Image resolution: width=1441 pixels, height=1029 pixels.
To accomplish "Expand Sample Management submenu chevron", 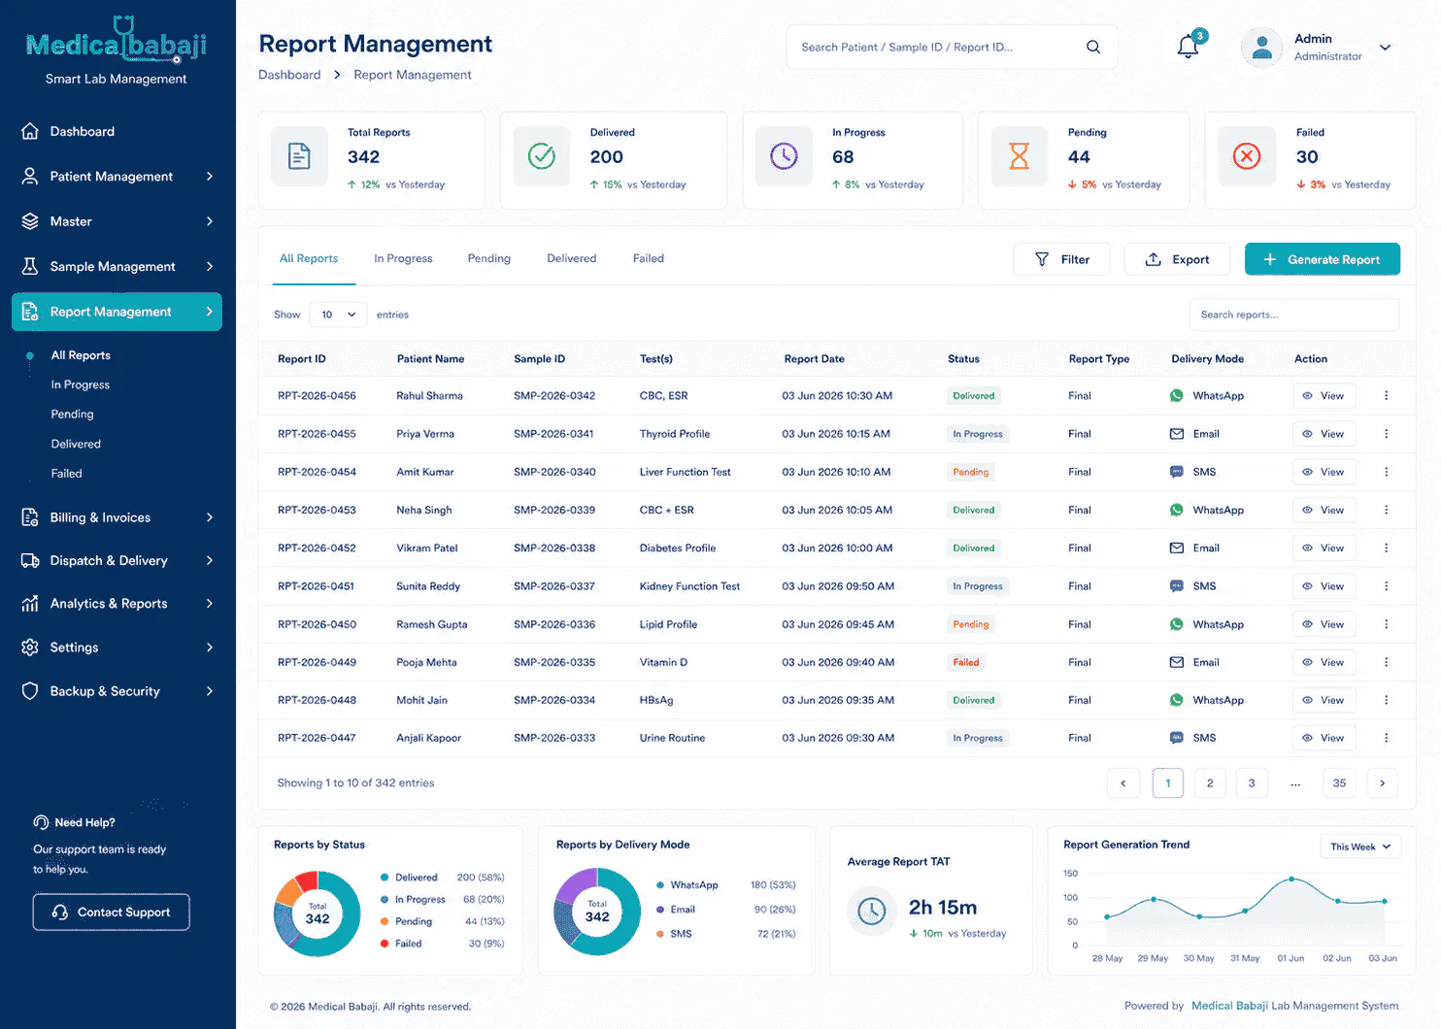I will tap(210, 266).
